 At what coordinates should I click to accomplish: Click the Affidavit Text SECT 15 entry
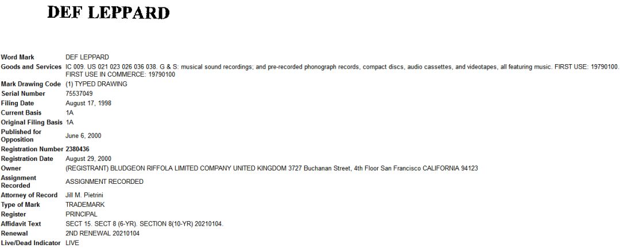tap(144, 224)
